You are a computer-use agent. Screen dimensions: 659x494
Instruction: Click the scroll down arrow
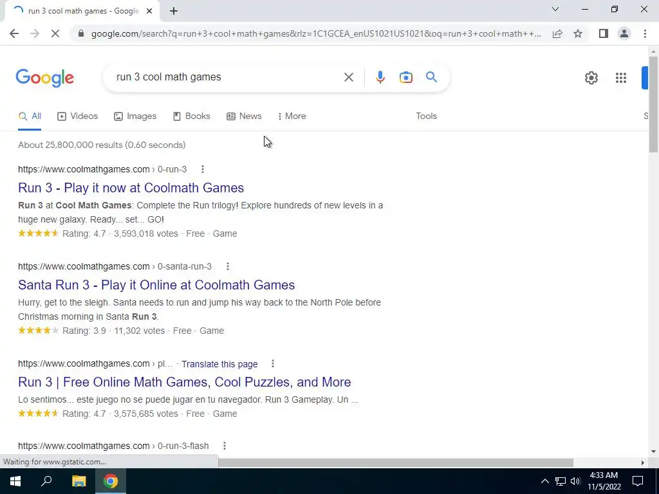tap(653, 452)
